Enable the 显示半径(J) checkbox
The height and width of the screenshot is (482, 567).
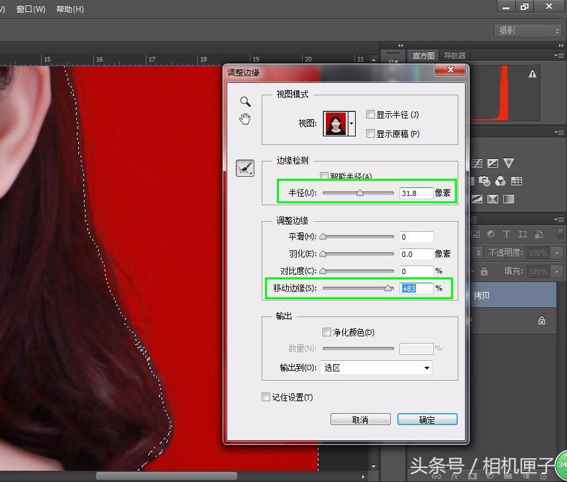pyautogui.click(x=370, y=114)
